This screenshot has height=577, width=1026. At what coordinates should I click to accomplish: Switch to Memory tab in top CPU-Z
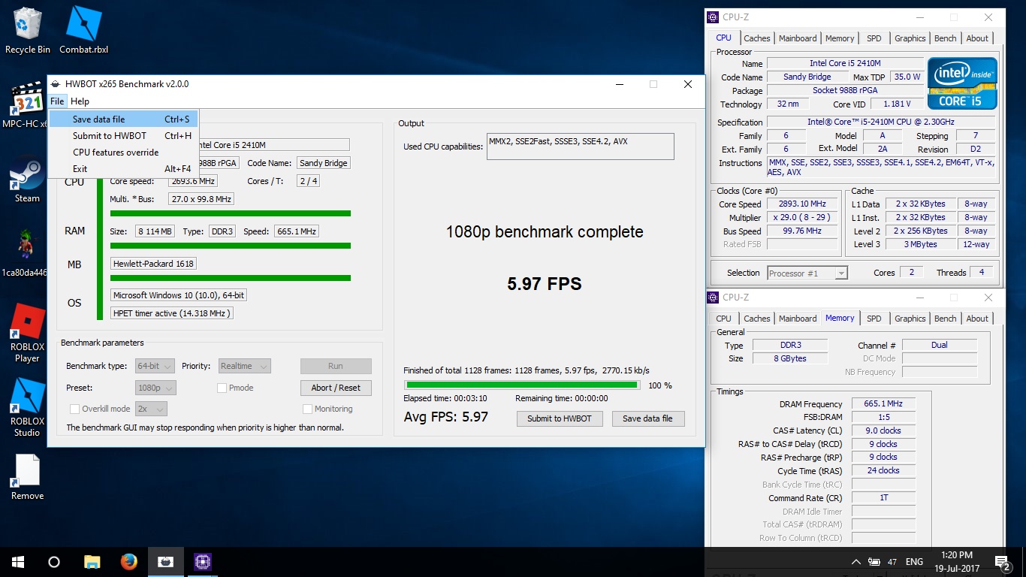(x=840, y=38)
